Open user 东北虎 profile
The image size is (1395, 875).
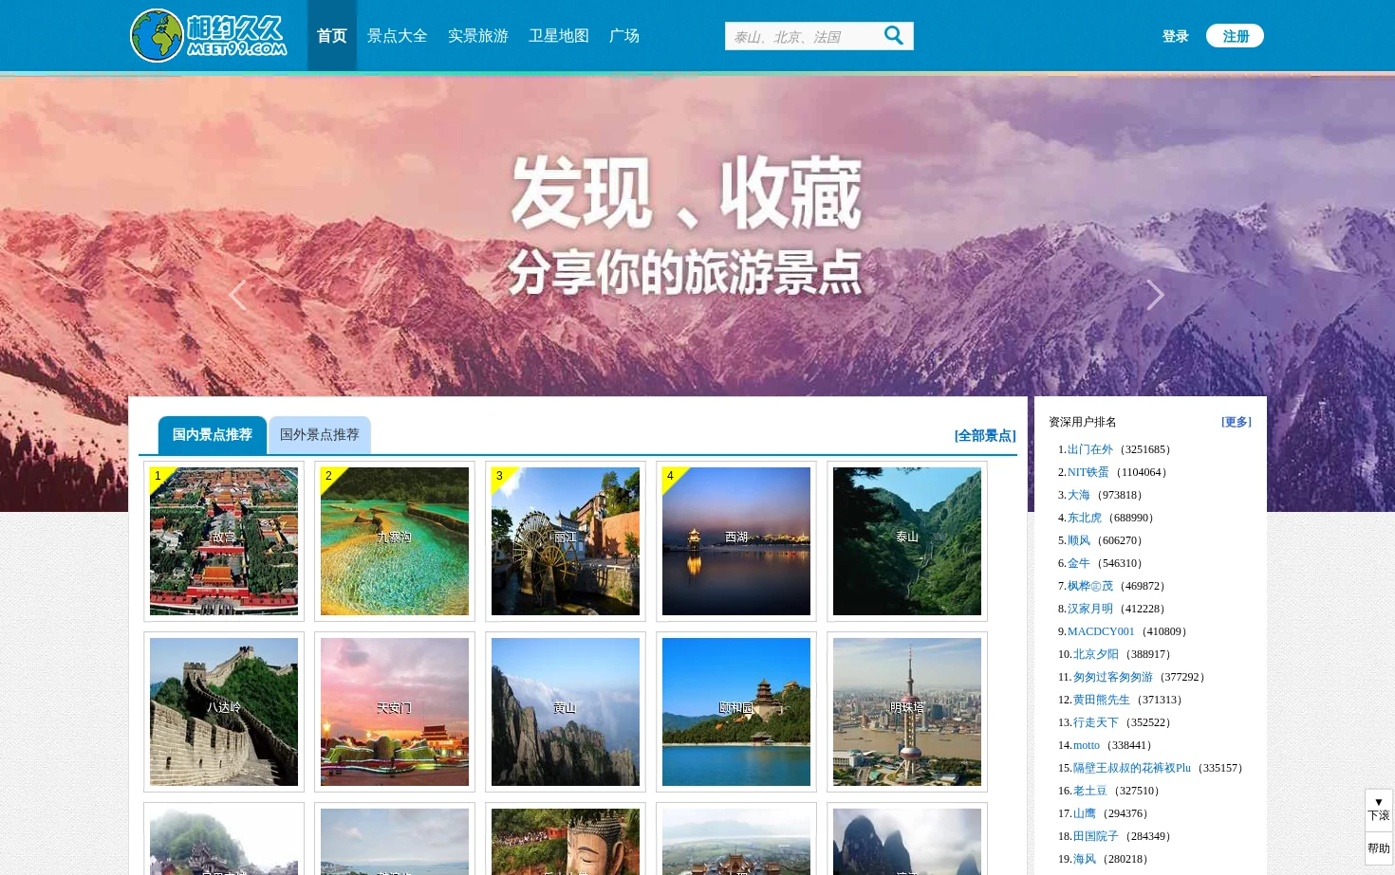point(1084,518)
